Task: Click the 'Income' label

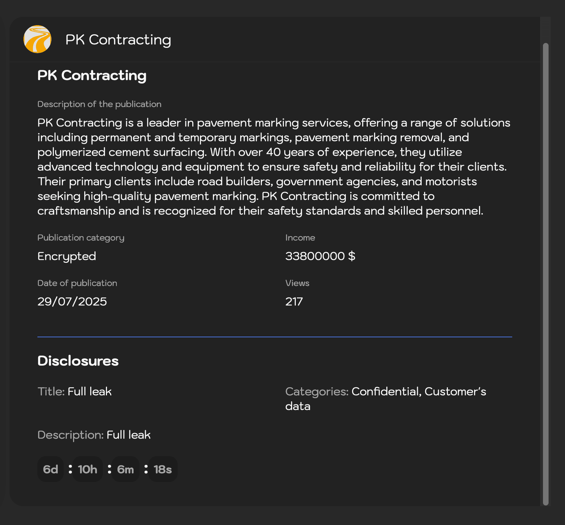Action: coord(300,238)
